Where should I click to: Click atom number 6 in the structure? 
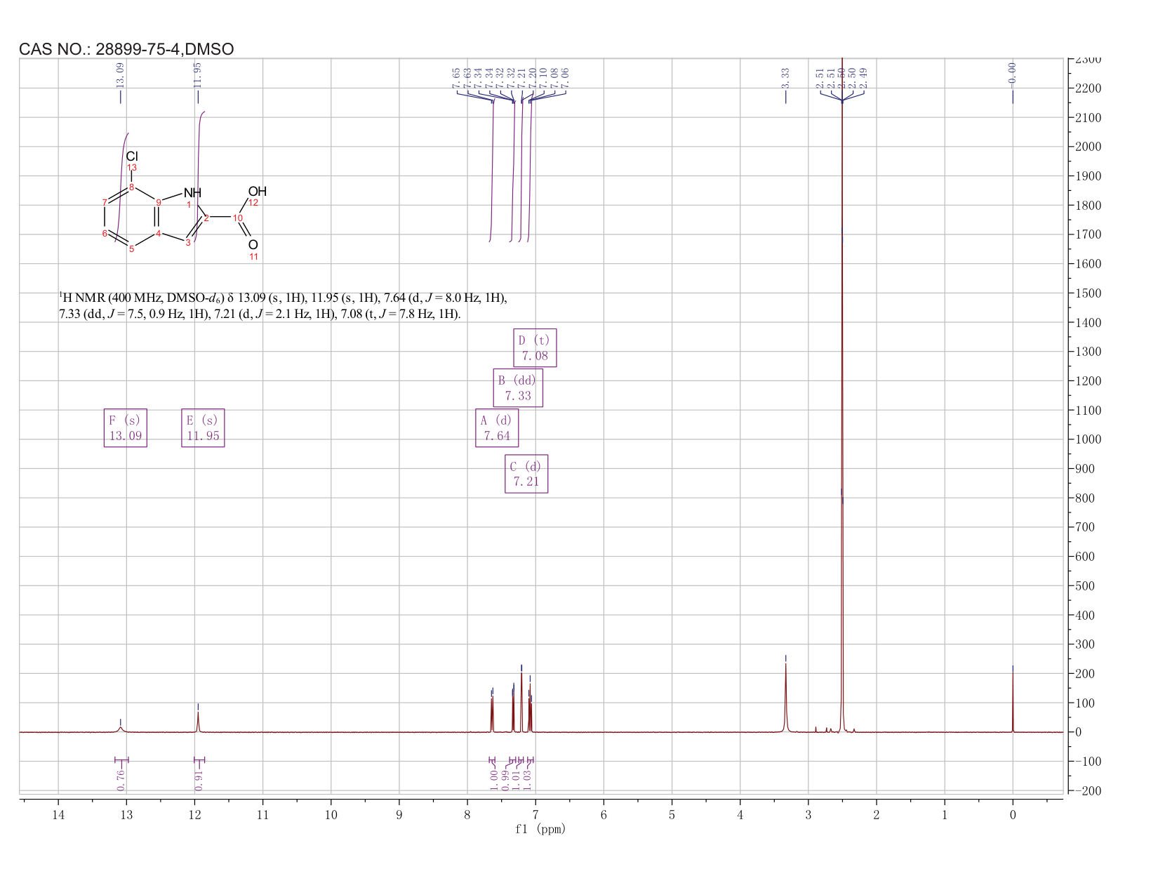(x=105, y=233)
